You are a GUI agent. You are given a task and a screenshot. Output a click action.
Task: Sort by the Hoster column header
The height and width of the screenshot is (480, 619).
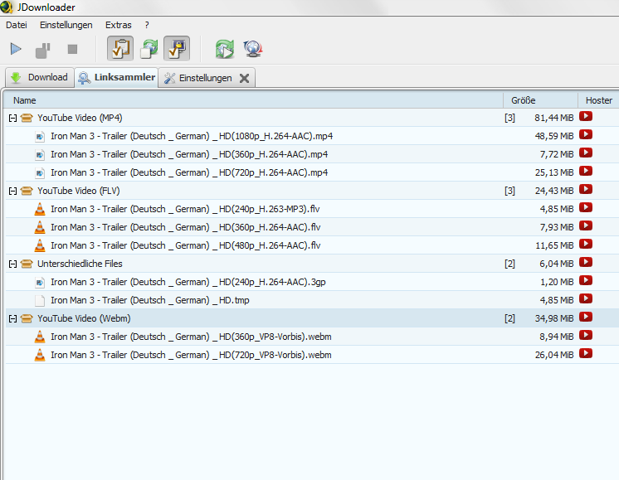coord(598,100)
